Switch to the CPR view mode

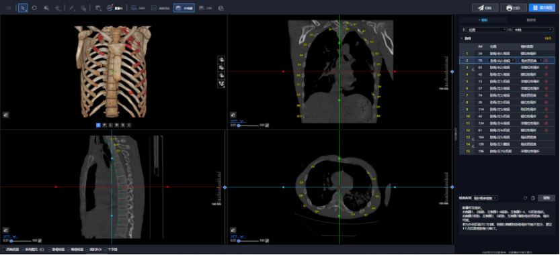click(205, 8)
